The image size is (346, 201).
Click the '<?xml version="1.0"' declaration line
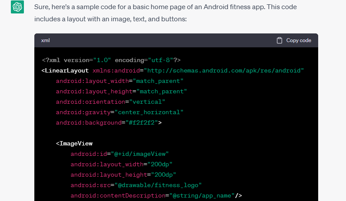click(x=111, y=60)
